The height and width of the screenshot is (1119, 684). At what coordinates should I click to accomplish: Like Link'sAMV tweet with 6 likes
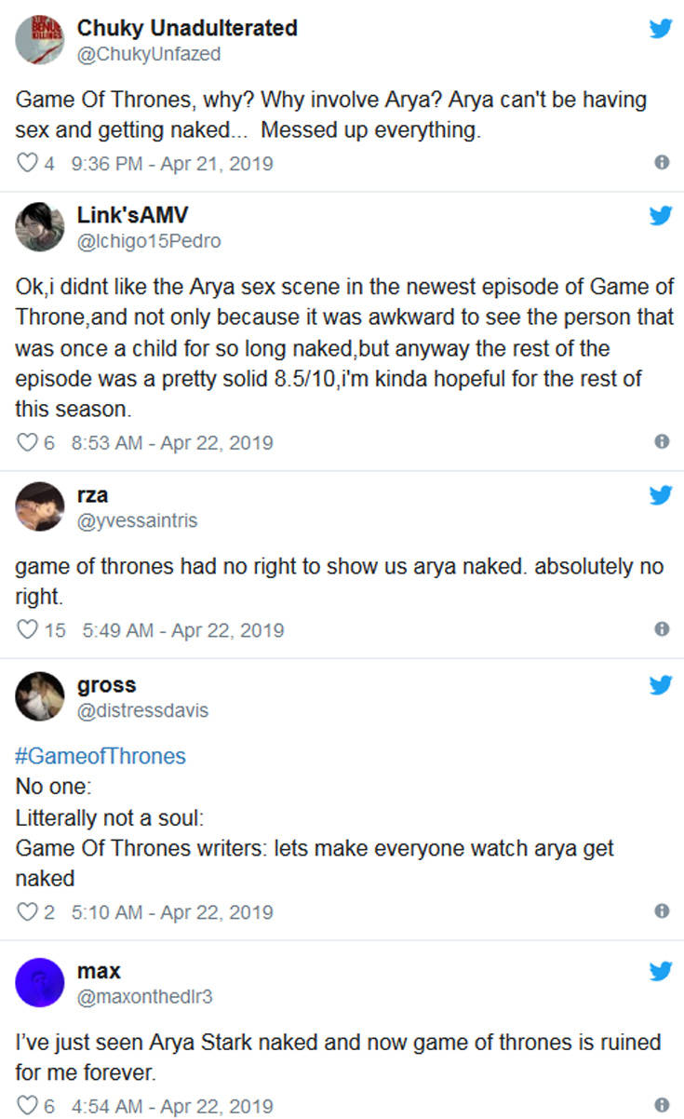coord(26,443)
